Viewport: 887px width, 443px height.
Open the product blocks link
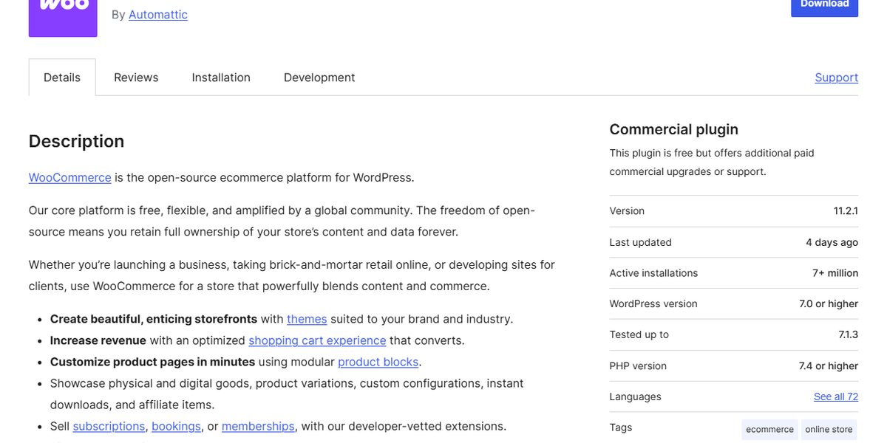378,362
